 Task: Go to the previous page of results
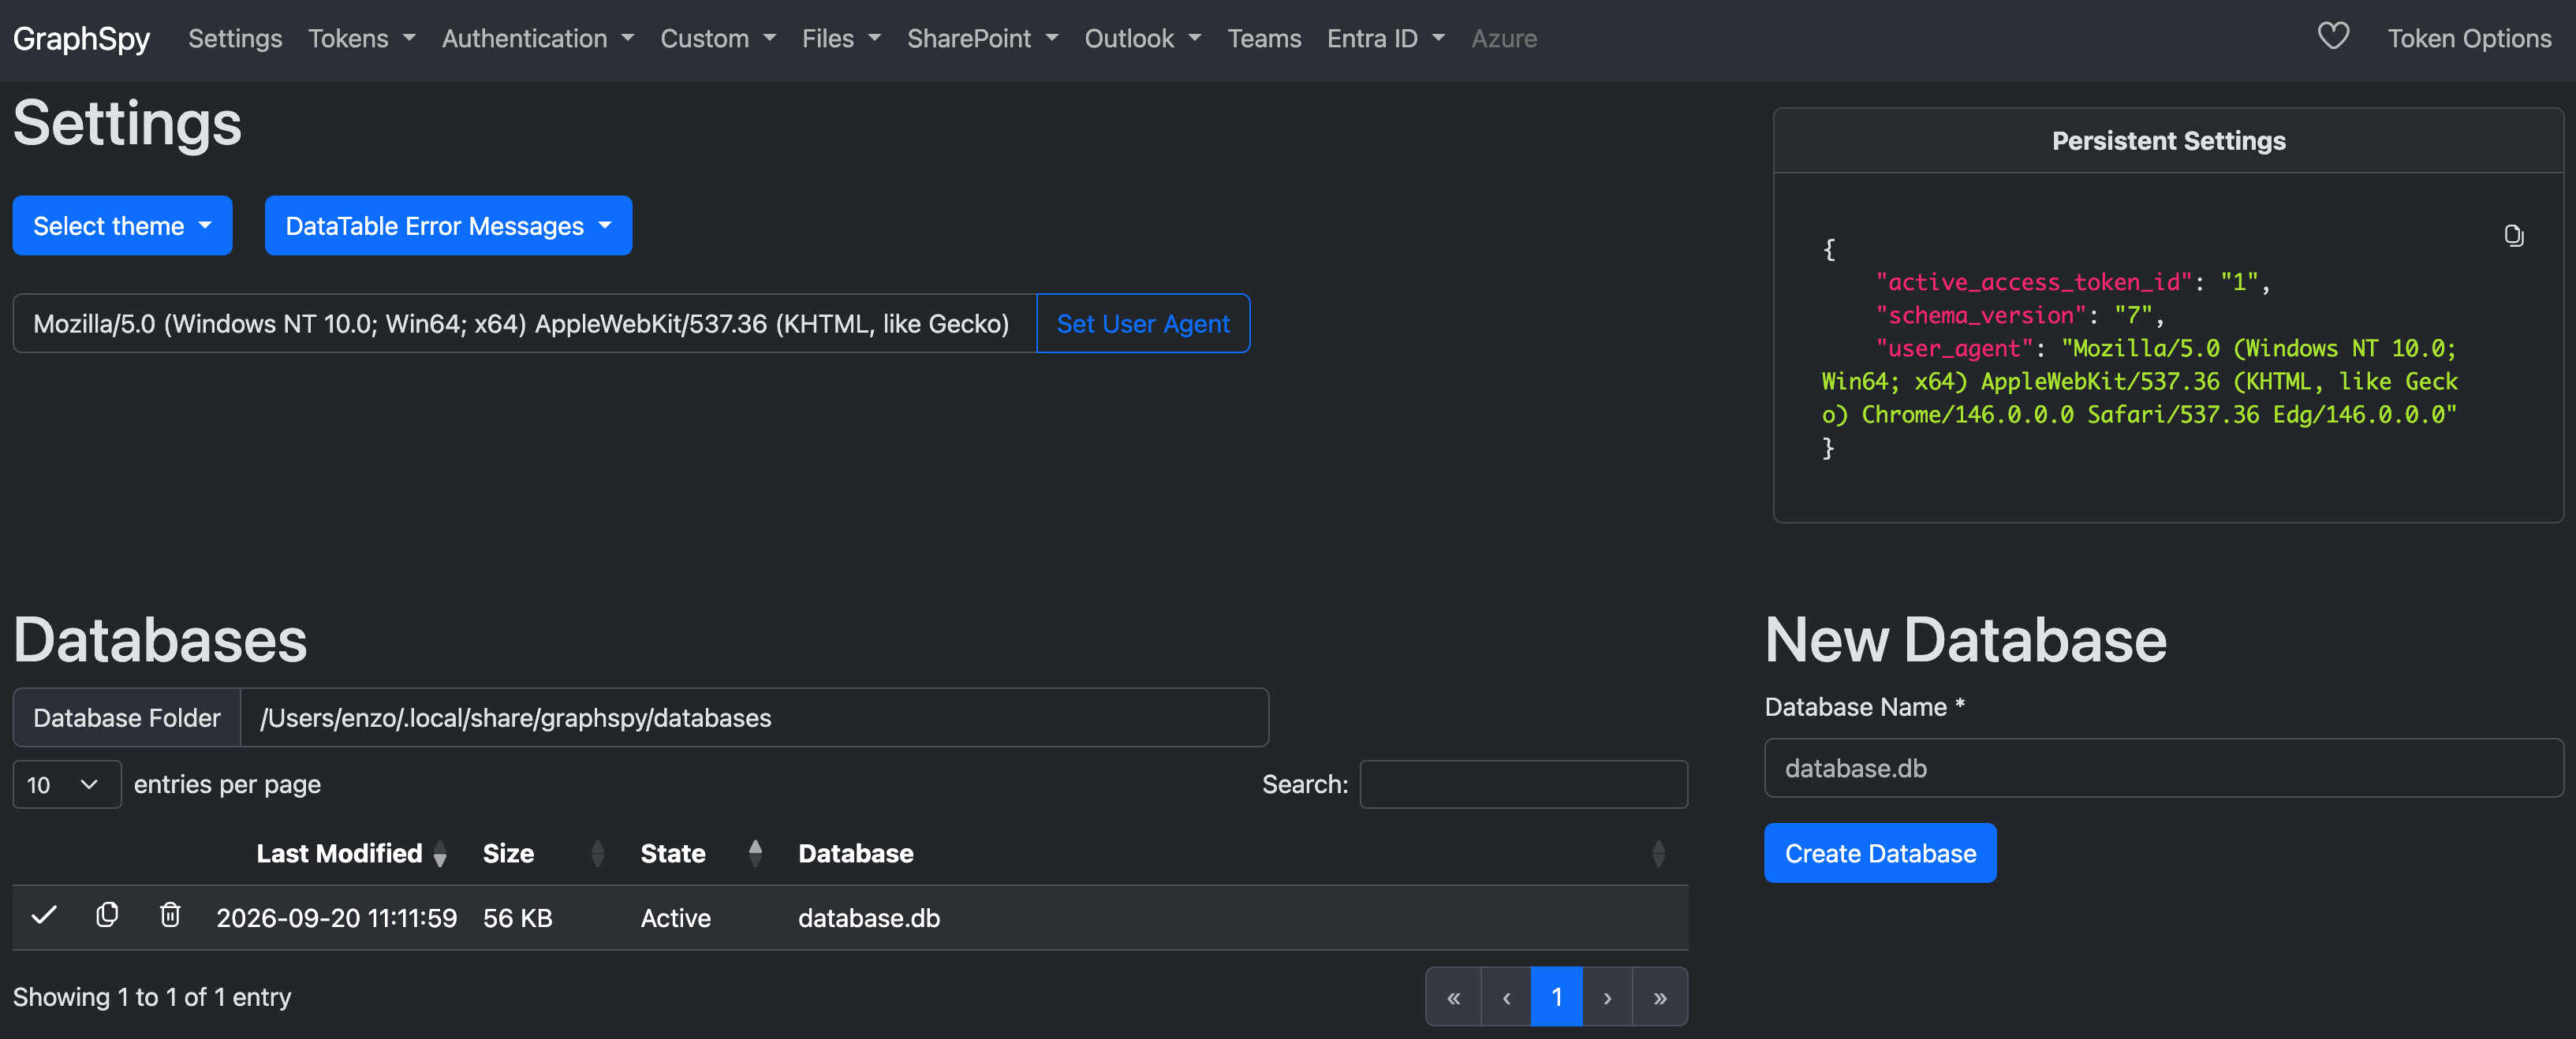(1506, 997)
